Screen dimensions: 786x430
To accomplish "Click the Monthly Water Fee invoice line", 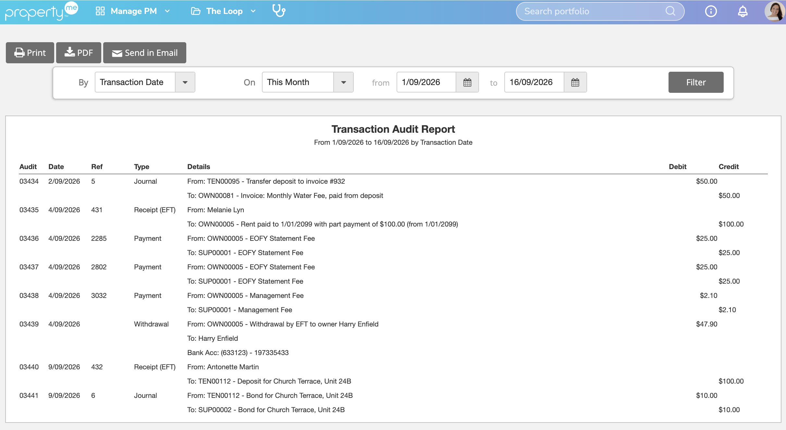I will pyautogui.click(x=285, y=195).
